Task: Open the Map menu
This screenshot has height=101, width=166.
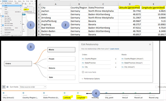Action: (24, 1)
